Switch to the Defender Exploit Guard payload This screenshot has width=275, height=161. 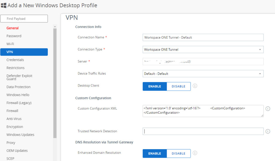tap(19, 77)
